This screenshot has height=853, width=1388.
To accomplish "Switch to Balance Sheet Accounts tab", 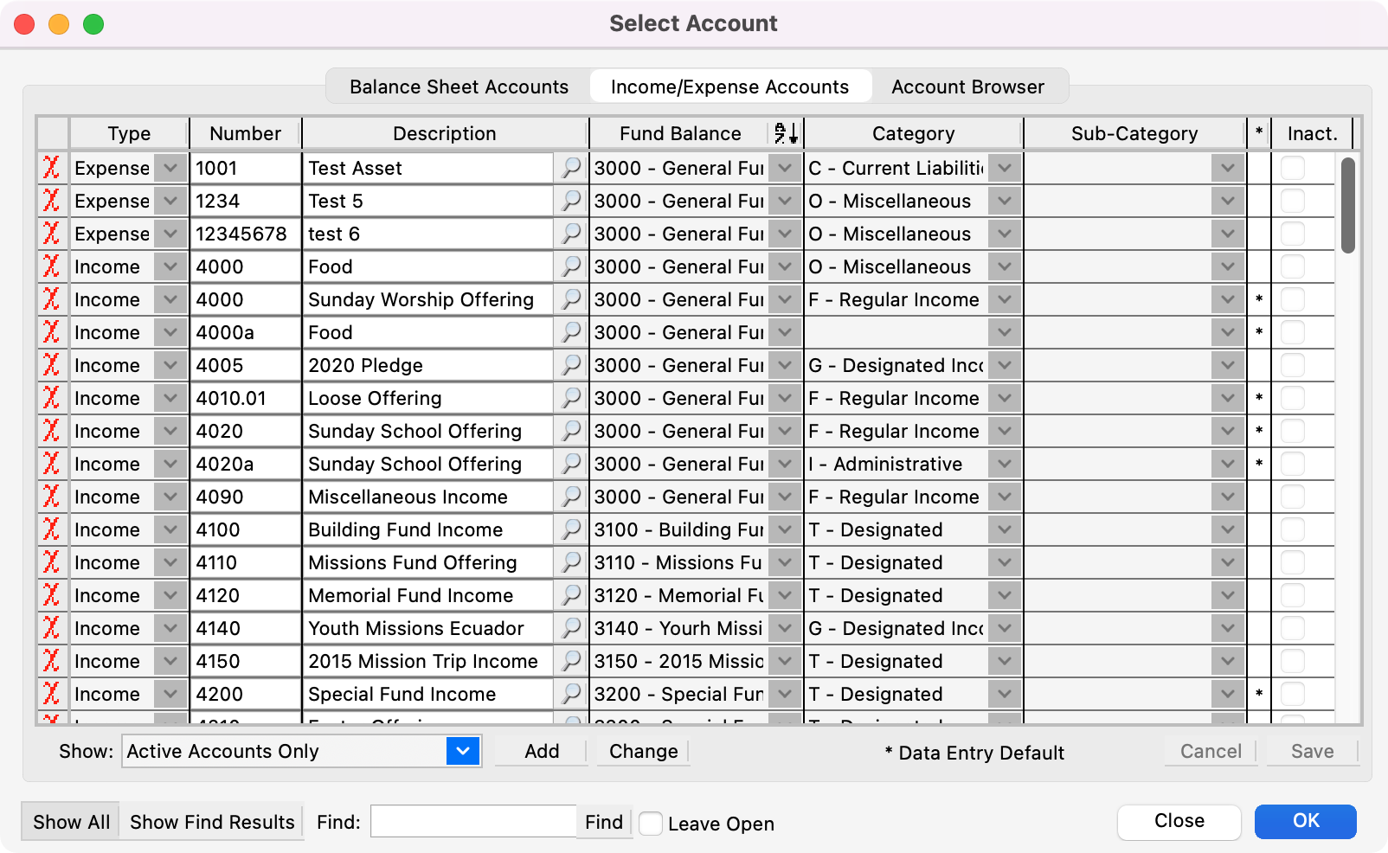I will pyautogui.click(x=459, y=87).
